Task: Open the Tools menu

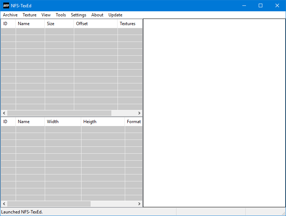Action: coord(61,15)
